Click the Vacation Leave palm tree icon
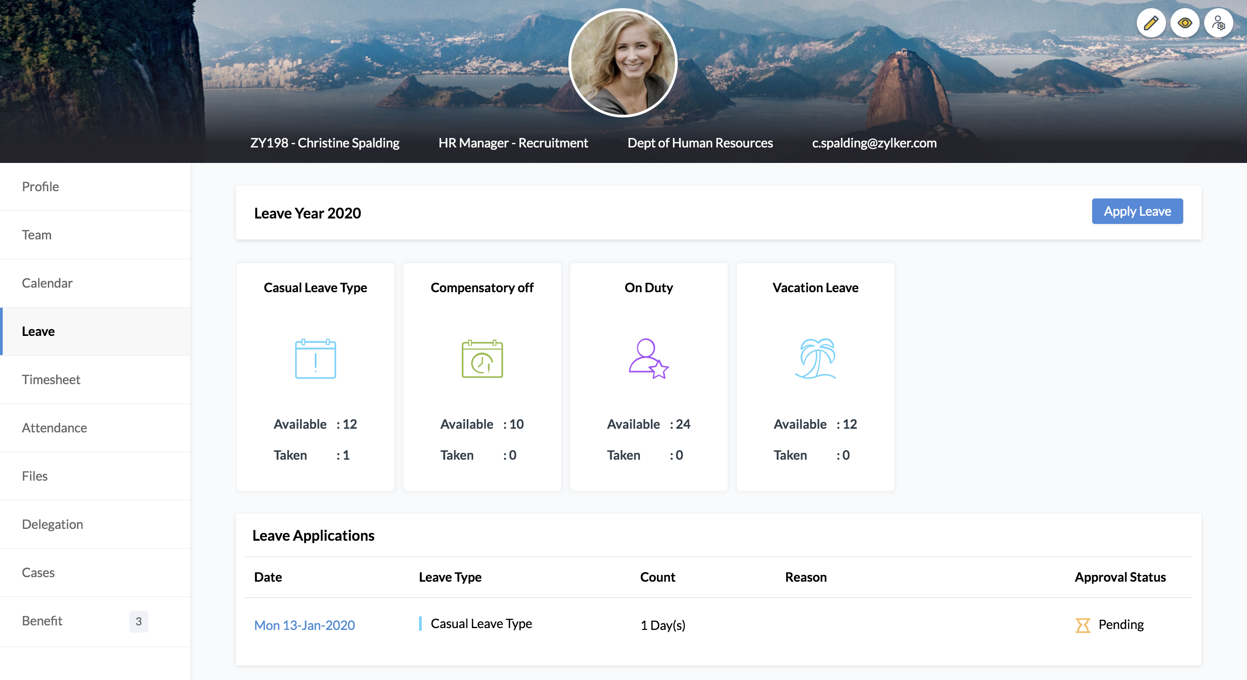Image resolution: width=1247 pixels, height=680 pixels. [x=815, y=358]
